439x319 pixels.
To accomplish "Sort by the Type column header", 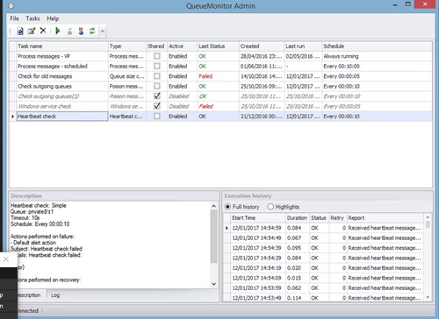I will pos(127,46).
